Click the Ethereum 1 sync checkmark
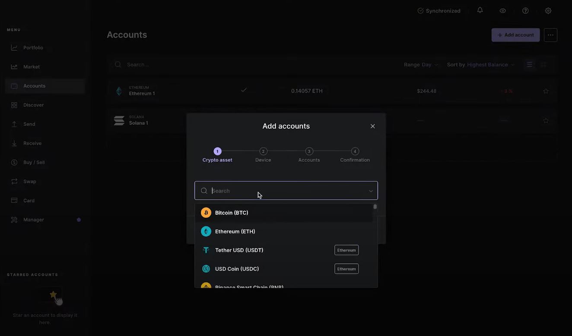The image size is (572, 336). pyautogui.click(x=244, y=90)
